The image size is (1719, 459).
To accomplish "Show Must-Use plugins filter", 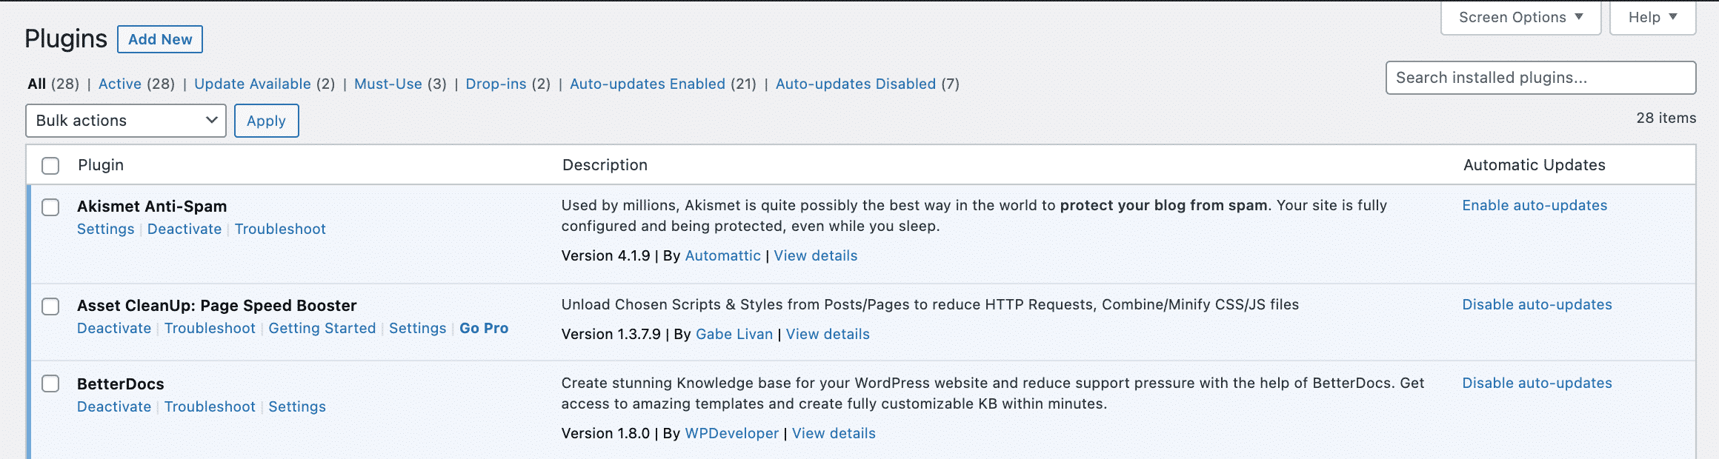I will 388,84.
